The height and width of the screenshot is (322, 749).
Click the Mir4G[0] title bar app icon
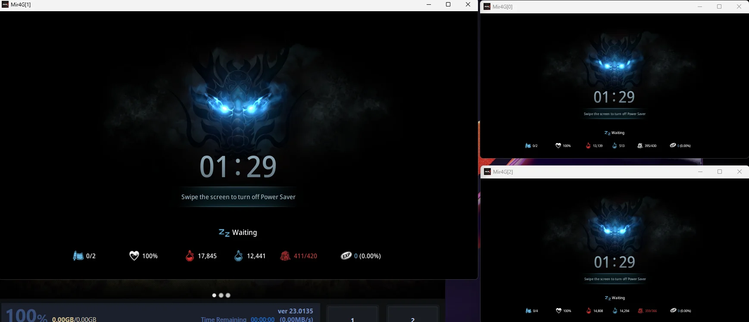487,6
